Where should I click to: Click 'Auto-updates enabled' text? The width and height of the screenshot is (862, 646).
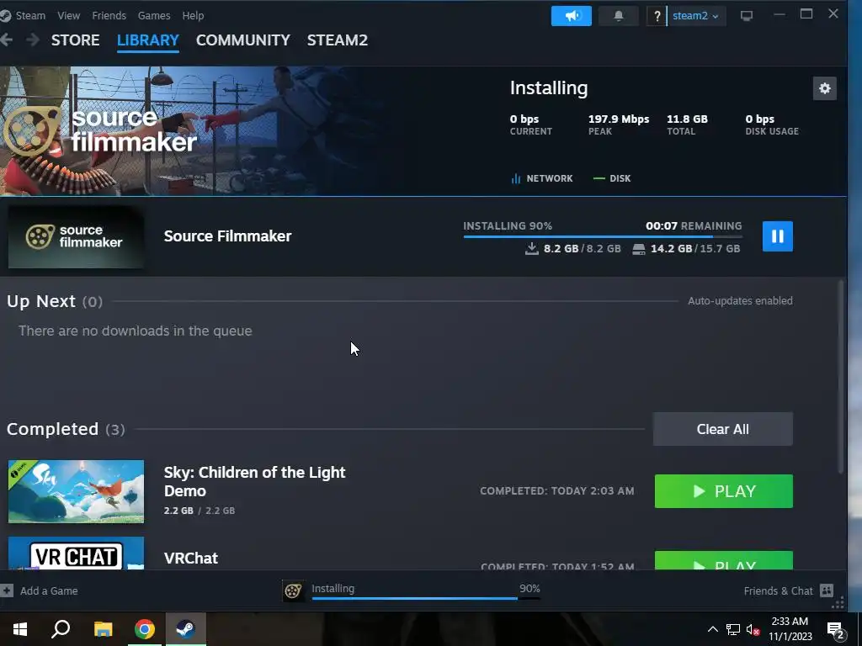(740, 301)
